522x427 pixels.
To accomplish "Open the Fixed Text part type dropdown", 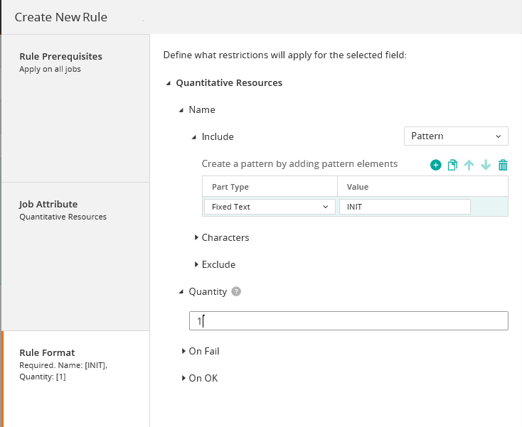I will (x=270, y=207).
